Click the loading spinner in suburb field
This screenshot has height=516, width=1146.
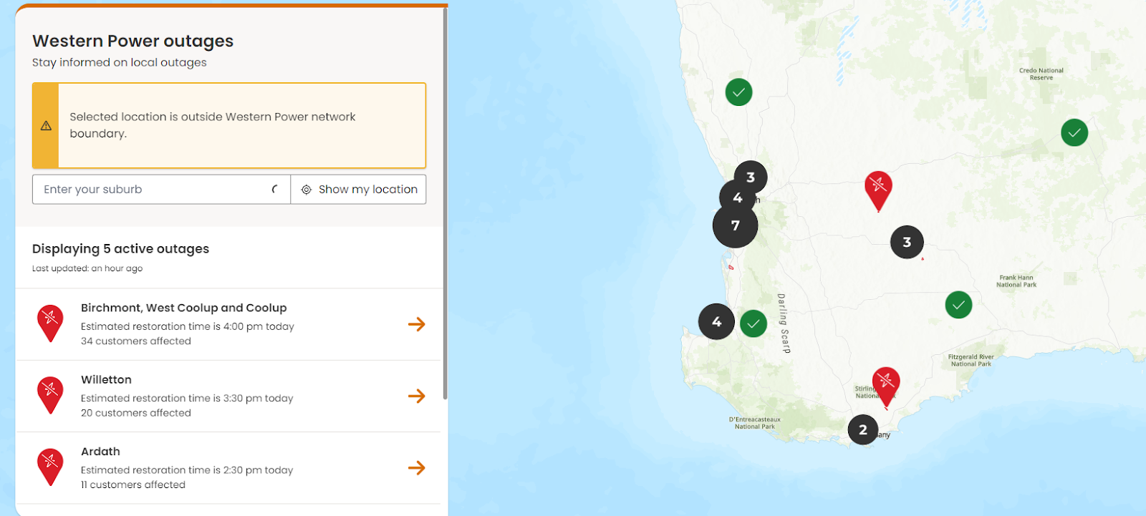275,190
